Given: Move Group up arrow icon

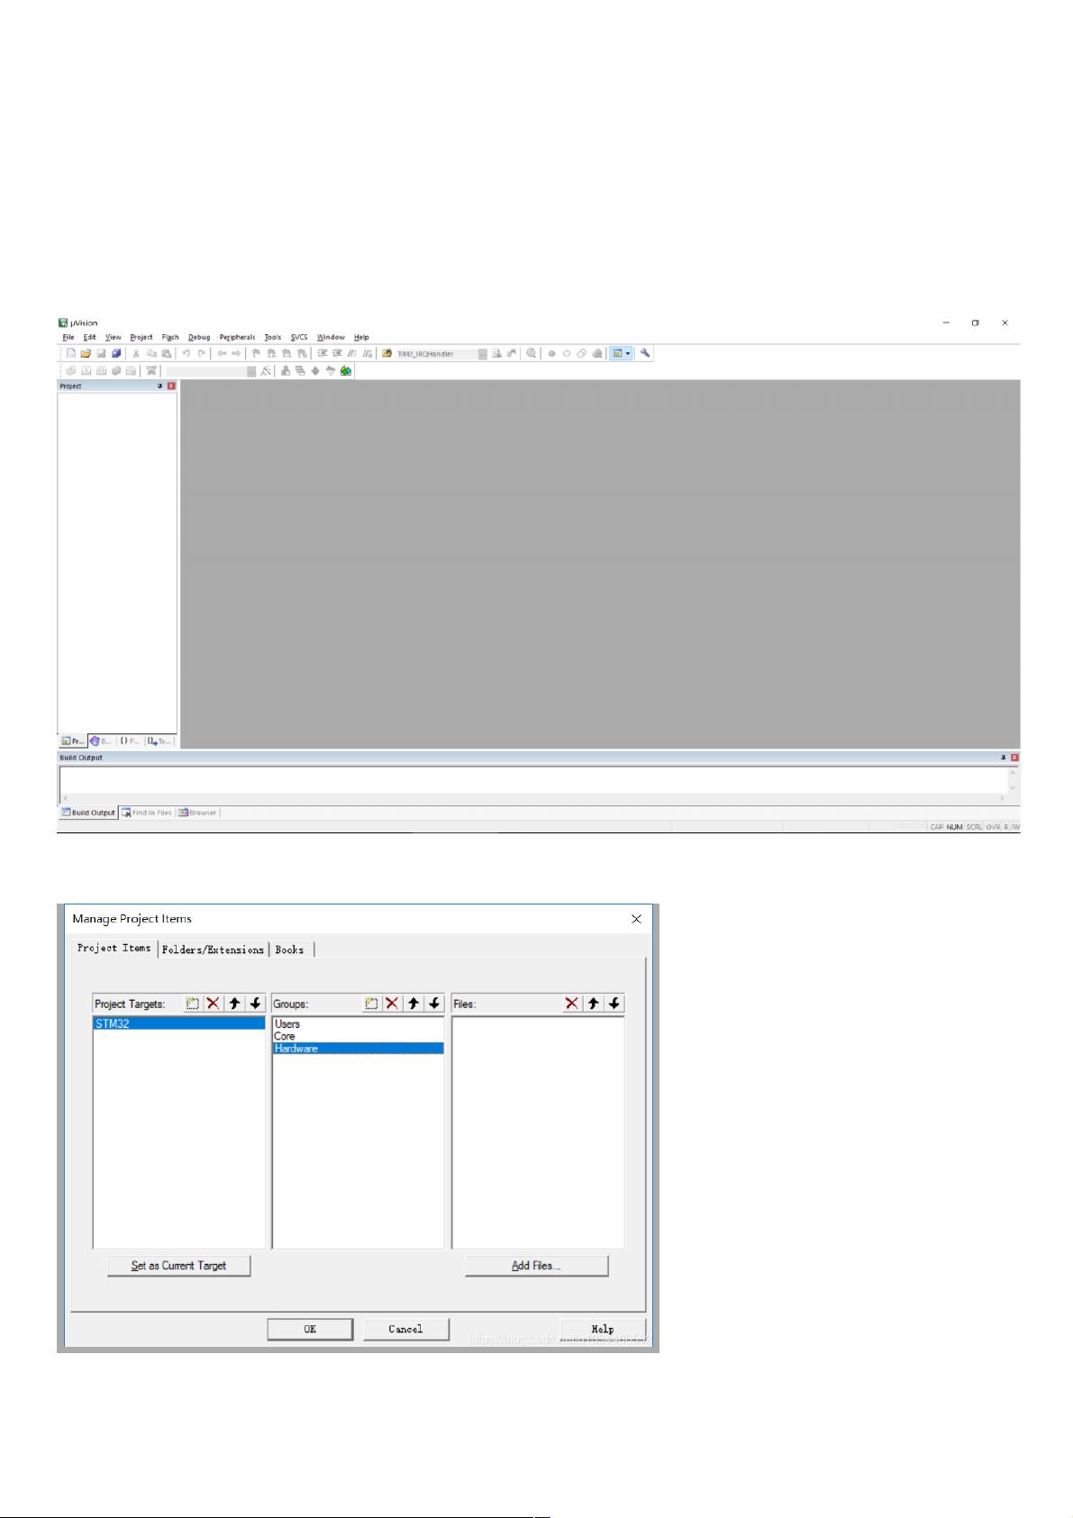Looking at the screenshot, I should (x=414, y=1004).
